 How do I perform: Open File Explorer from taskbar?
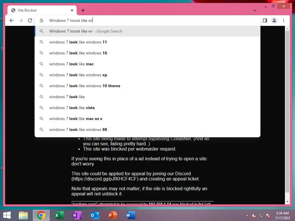click(23, 215)
